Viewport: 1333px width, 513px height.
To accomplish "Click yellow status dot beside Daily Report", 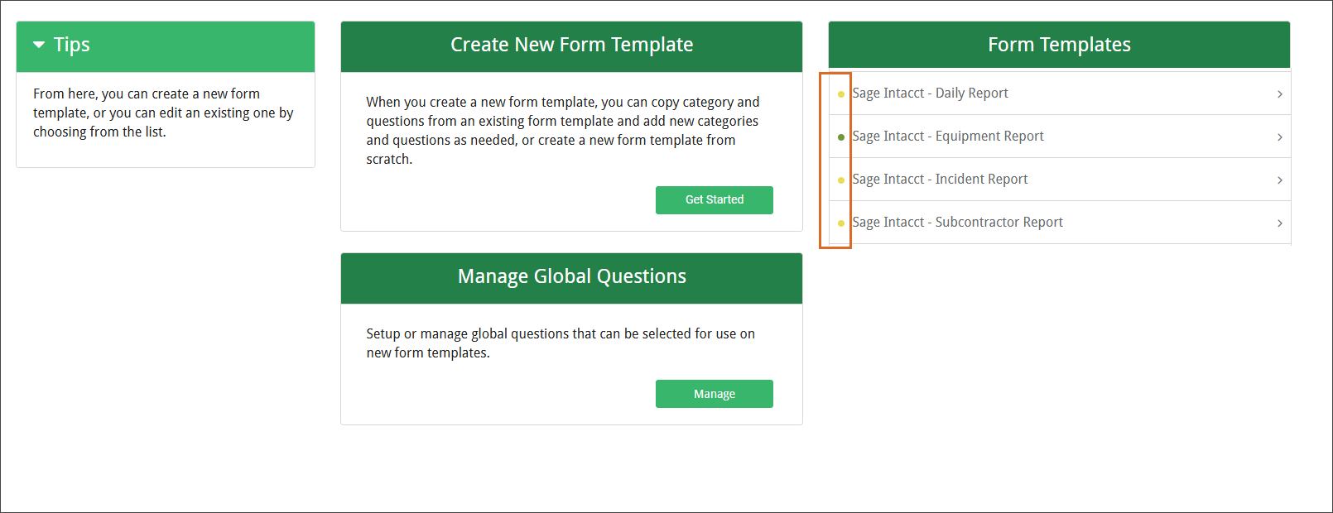I will click(x=841, y=94).
